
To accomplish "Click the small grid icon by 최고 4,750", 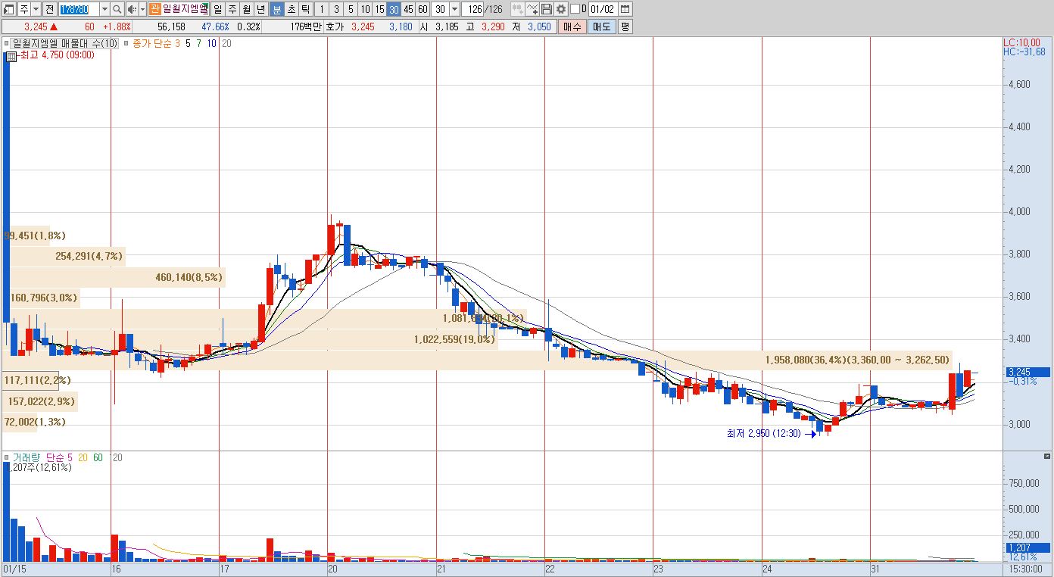I will coord(11,55).
